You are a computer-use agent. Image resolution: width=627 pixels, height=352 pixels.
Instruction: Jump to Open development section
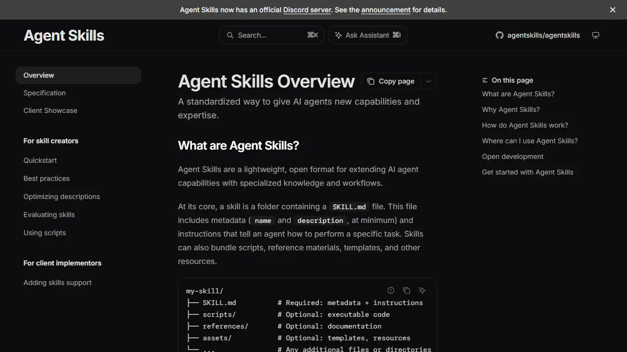pyautogui.click(x=513, y=156)
